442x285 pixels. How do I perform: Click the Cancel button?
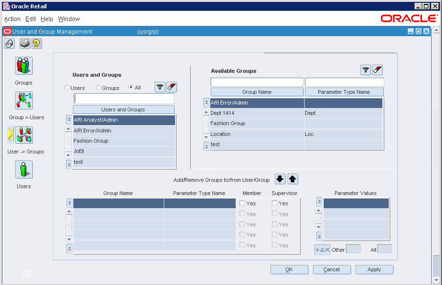tap(332, 269)
